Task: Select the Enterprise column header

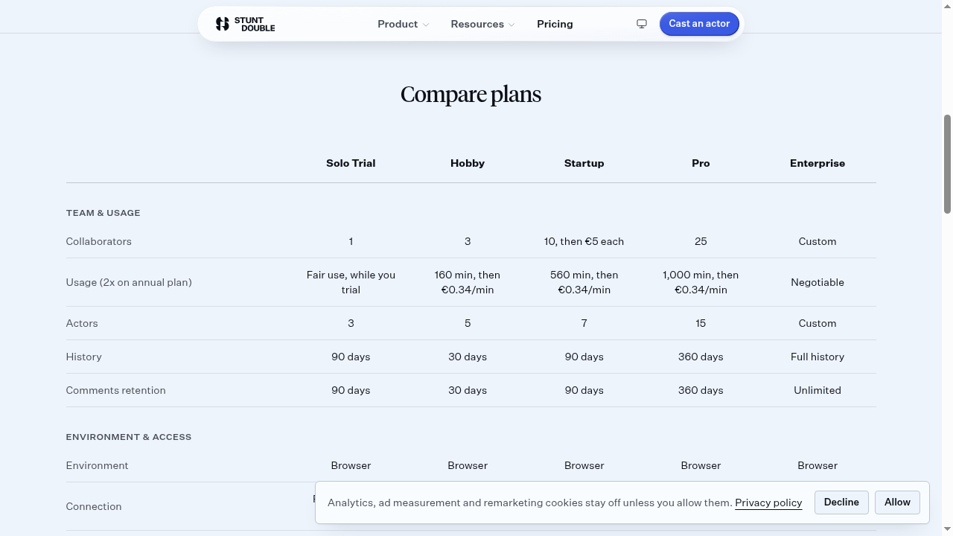Action: pyautogui.click(x=817, y=163)
